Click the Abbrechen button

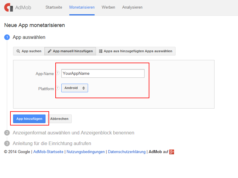(59, 119)
